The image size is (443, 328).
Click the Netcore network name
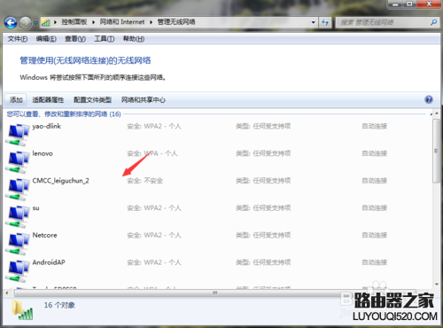pyautogui.click(x=44, y=235)
